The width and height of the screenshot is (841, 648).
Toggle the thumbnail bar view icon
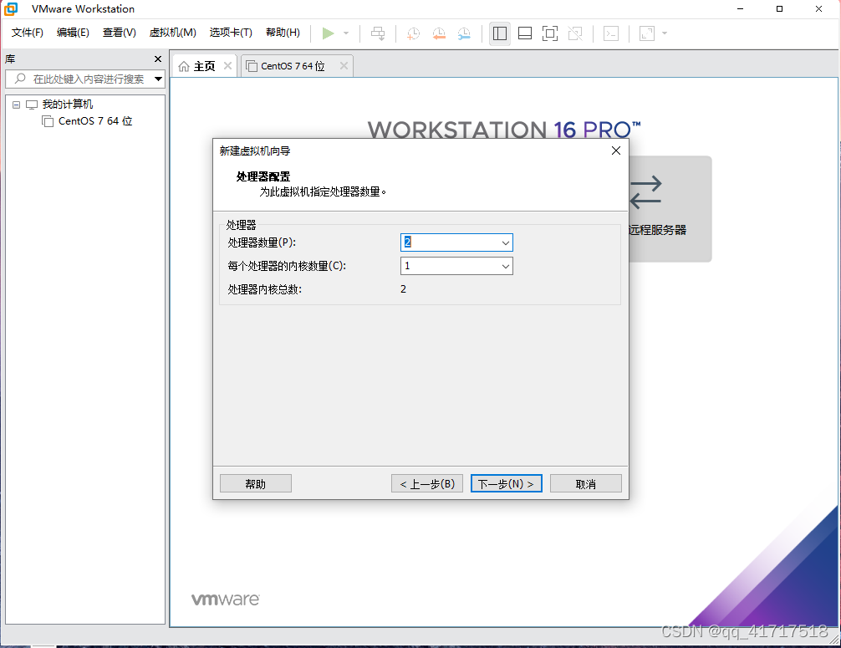pos(525,33)
